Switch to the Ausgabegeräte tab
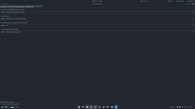This screenshot has height=109, width=195. [19, 6]
